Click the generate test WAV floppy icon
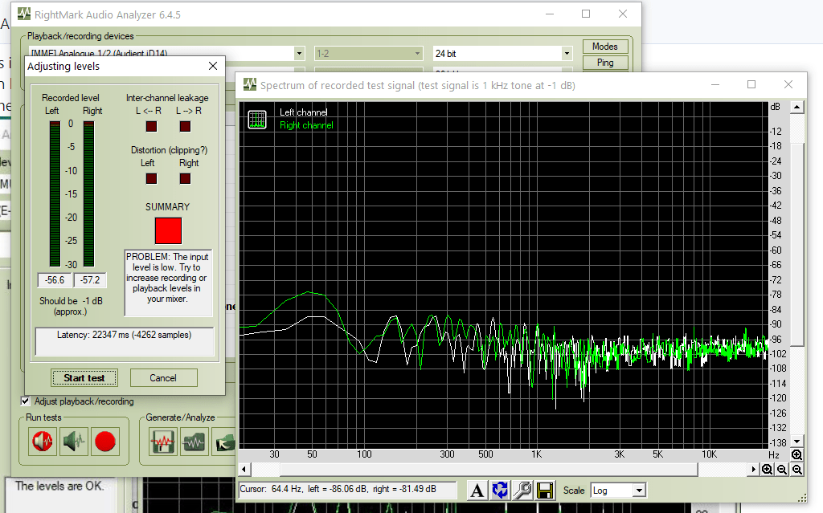Screen dimensions: 823x513 [162, 442]
